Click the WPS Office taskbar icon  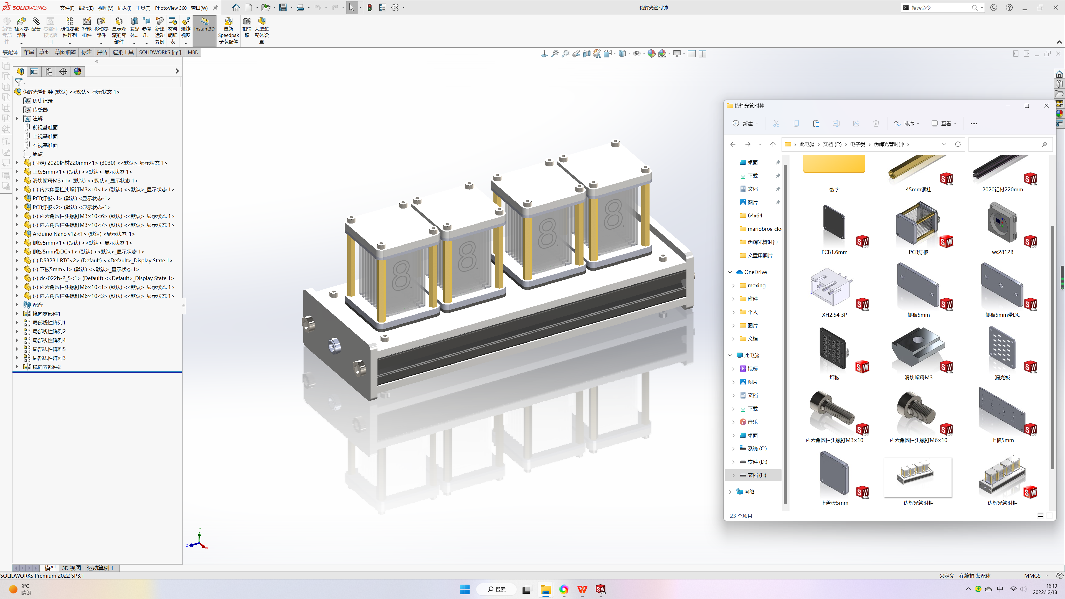point(582,589)
